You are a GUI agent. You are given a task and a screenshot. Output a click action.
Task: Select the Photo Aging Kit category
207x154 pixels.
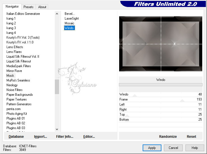click(x=17, y=114)
